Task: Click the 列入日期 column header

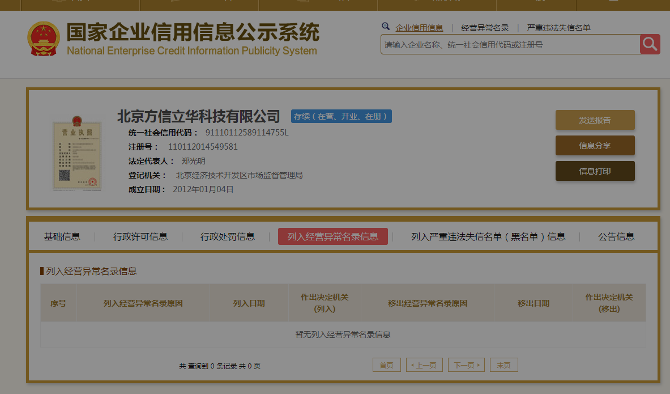Action: [249, 303]
